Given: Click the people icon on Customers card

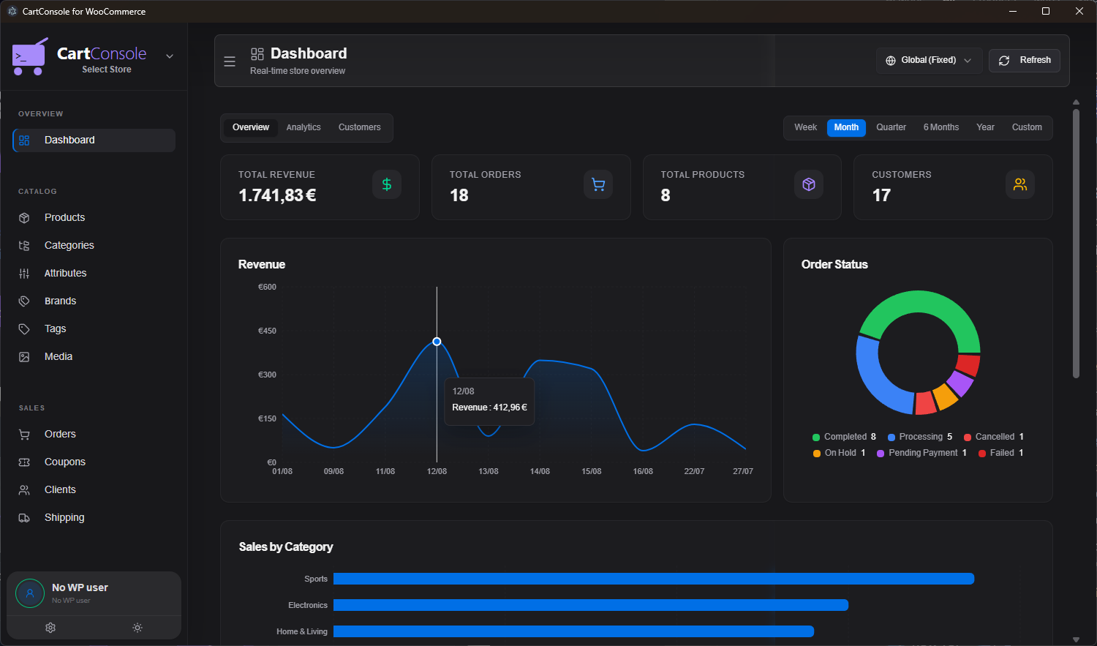Looking at the screenshot, I should click(x=1020, y=184).
